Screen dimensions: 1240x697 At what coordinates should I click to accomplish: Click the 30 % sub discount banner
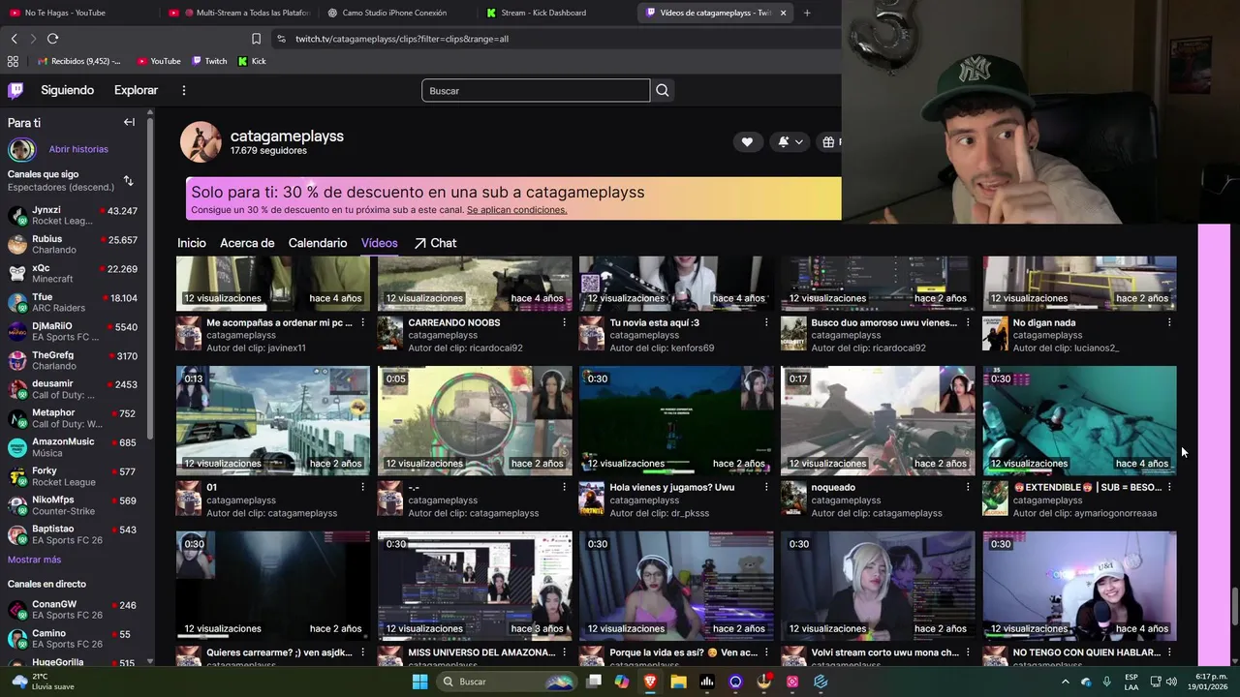513,198
